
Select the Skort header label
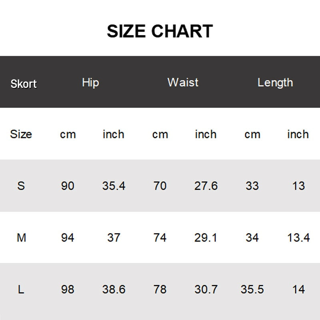(x=24, y=84)
